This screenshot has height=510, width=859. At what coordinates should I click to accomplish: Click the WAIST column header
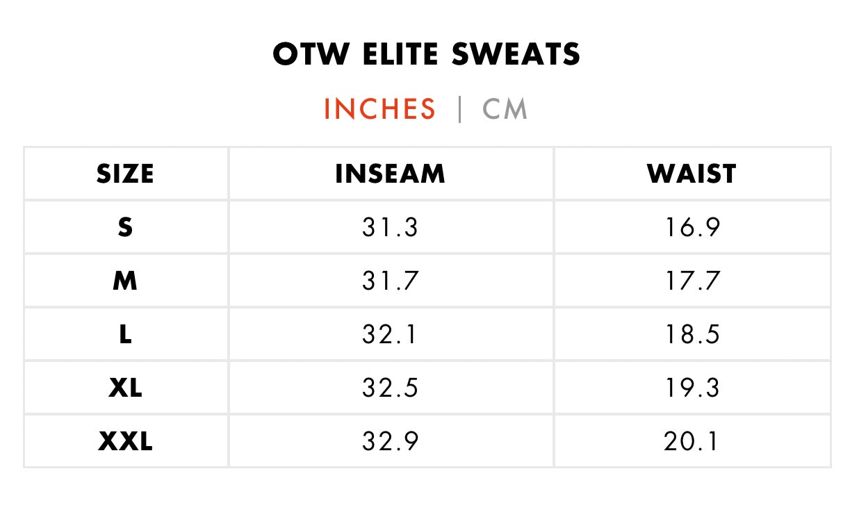pos(692,174)
